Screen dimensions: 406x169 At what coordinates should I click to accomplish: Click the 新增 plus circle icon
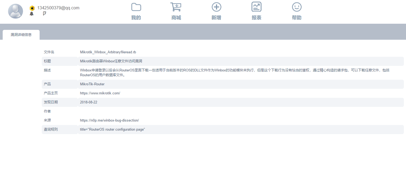pos(216,7)
